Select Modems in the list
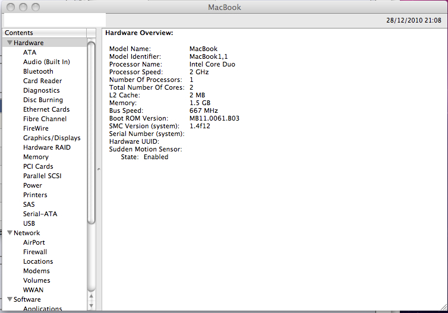 (x=37, y=271)
